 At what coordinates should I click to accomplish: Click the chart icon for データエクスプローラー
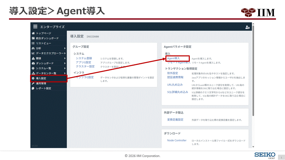point(33,53)
